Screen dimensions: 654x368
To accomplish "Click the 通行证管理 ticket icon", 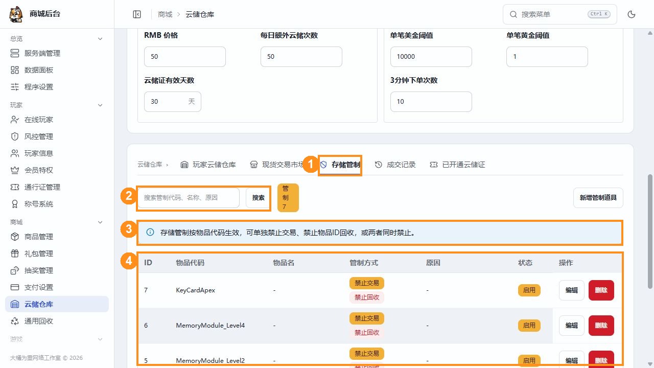I will [x=15, y=187].
